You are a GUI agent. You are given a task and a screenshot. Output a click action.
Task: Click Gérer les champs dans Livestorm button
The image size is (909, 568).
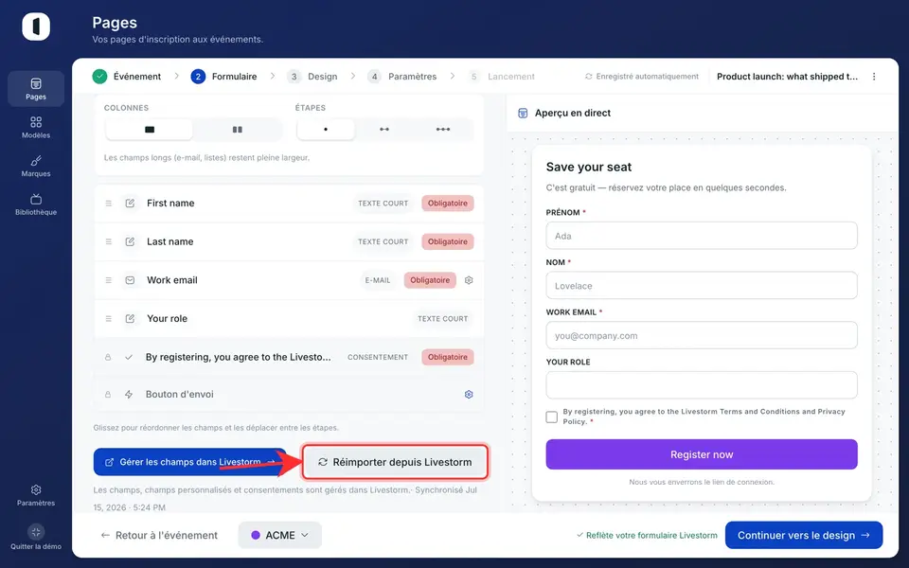190,462
